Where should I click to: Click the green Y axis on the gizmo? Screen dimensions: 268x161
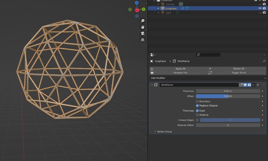144,9
